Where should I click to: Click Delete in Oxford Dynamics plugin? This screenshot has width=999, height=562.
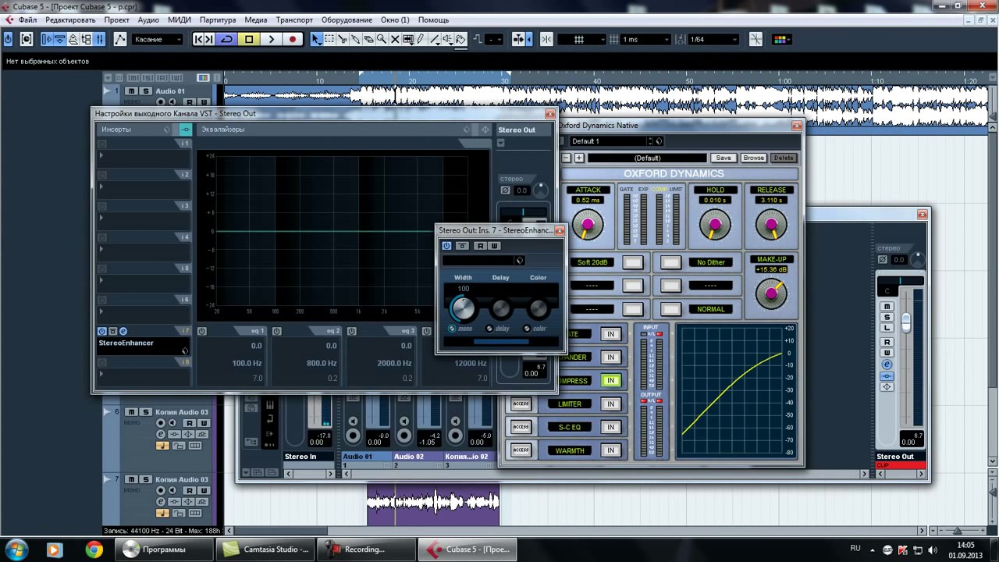pyautogui.click(x=784, y=158)
